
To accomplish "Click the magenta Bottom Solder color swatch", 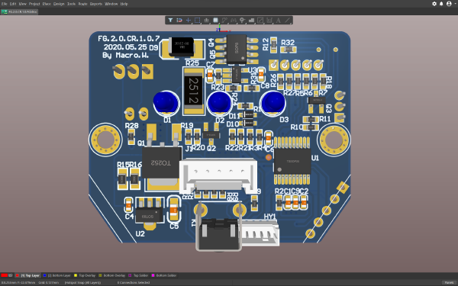I will [153, 275].
